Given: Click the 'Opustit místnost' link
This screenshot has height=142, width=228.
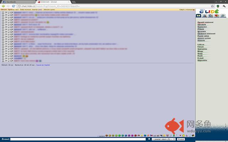Looking at the screenshot, I should 205,22.
